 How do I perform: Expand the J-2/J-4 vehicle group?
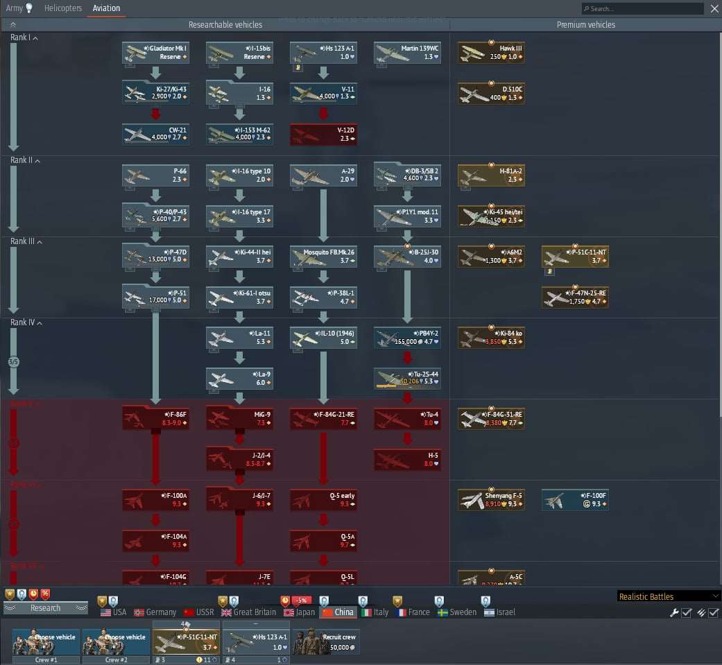click(239, 460)
